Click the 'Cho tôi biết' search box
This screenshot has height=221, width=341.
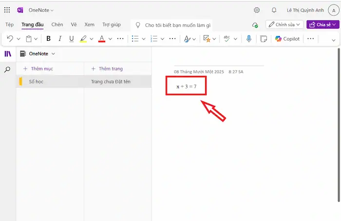(x=177, y=25)
